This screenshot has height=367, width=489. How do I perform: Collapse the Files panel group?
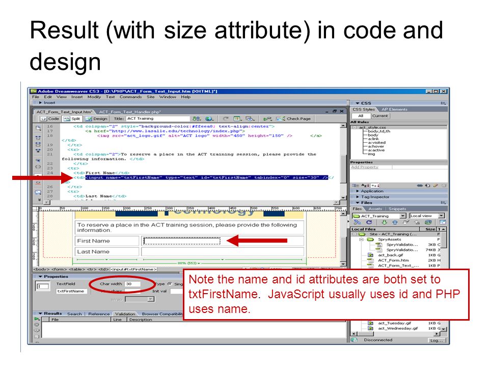[x=358, y=203]
